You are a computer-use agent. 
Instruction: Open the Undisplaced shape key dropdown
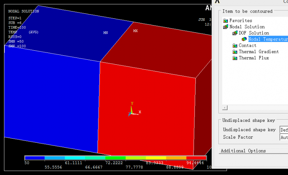[x=284, y=130]
